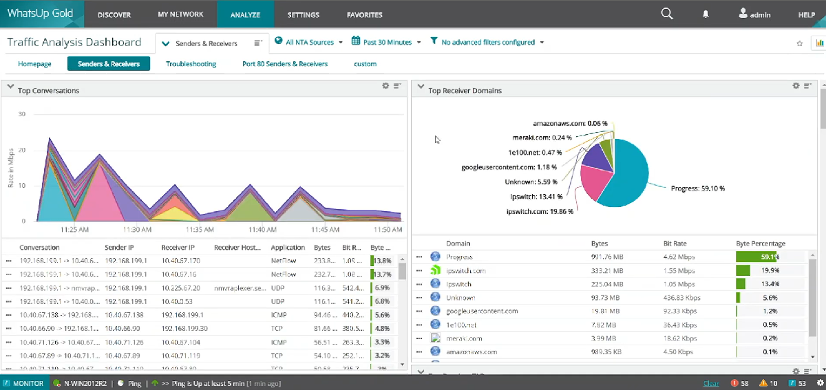Open the Port 80 Senders & Receivers tab
This screenshot has height=390, width=826.
[285, 64]
